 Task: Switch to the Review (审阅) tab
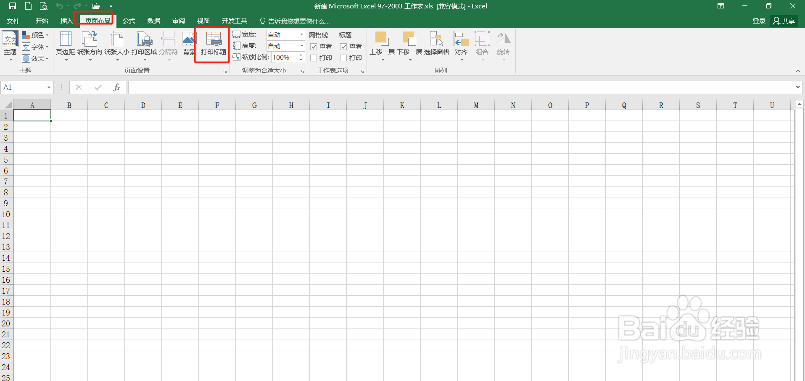click(x=179, y=21)
